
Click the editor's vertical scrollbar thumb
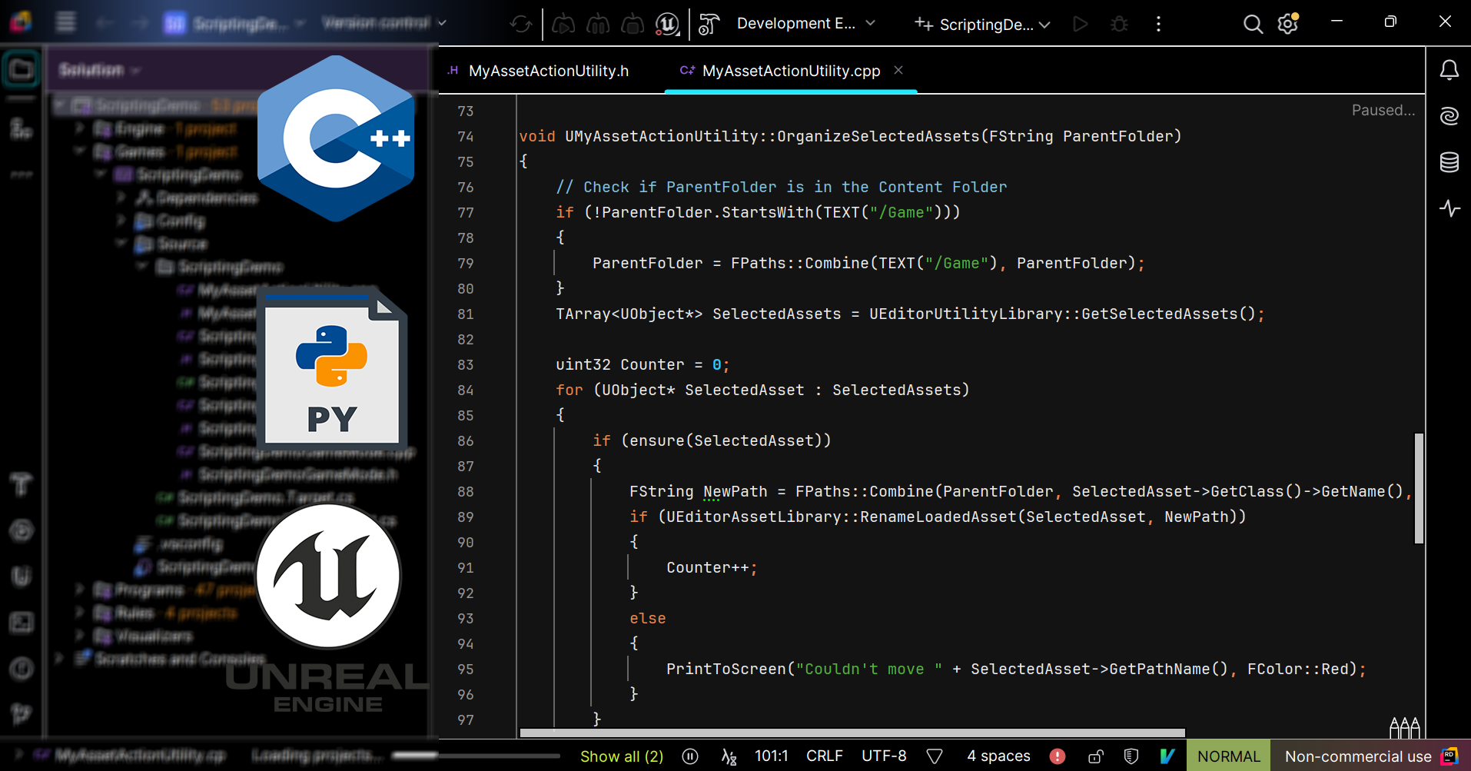pos(1419,488)
